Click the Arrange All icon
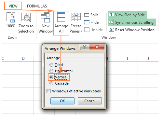This screenshot has width=163, height=122. 61,17
